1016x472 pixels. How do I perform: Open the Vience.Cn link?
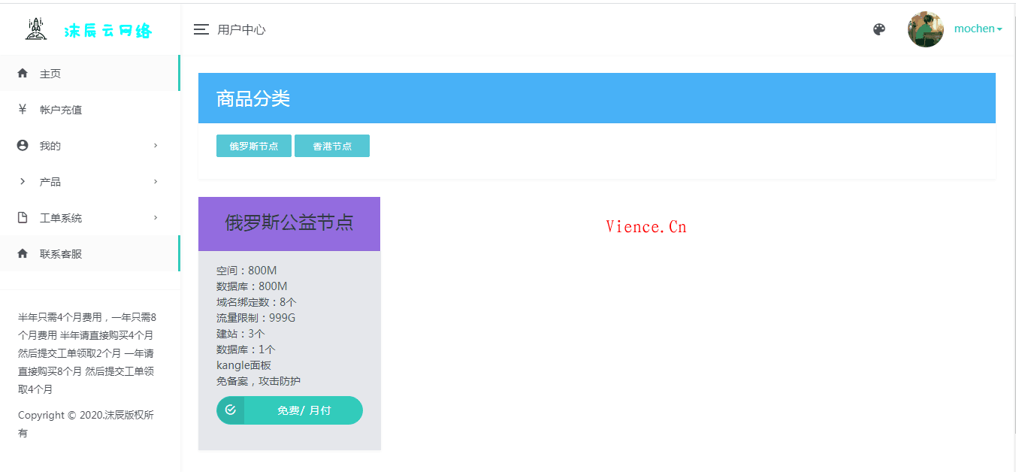[646, 226]
